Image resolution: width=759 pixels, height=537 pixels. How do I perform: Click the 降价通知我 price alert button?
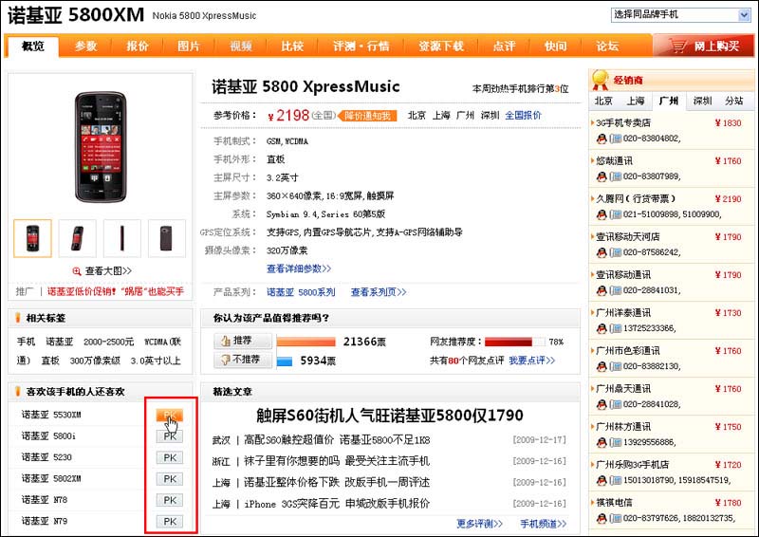(x=367, y=116)
